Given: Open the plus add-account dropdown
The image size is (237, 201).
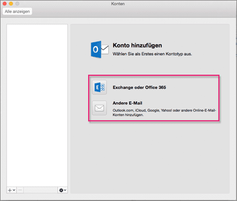Looking at the screenshot, I should tap(11, 190).
